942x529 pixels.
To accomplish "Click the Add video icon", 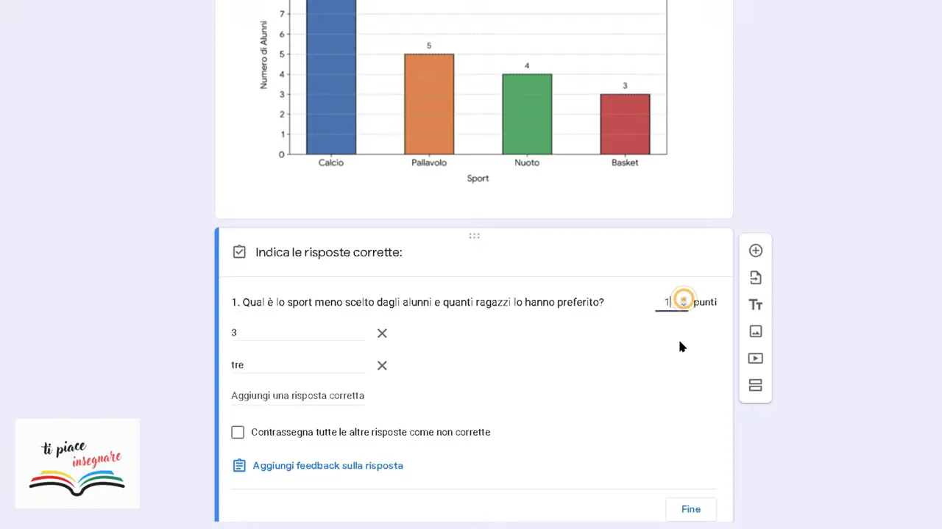I will tap(755, 359).
